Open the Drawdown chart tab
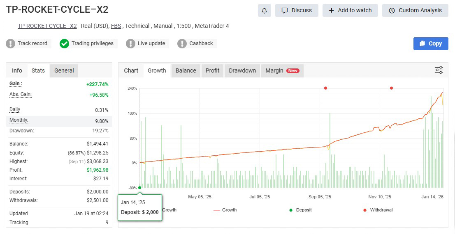Viewport: 455px width, 234px height. [x=242, y=70]
